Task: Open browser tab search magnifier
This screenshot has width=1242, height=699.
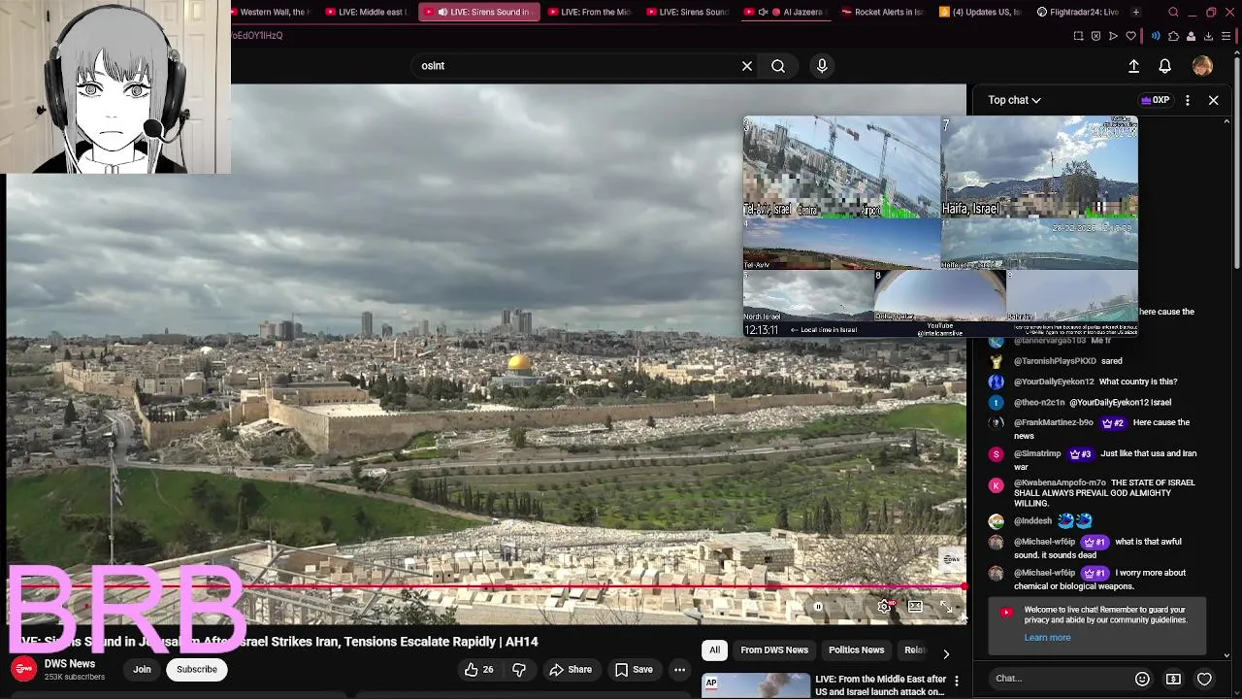Action: tap(1173, 12)
